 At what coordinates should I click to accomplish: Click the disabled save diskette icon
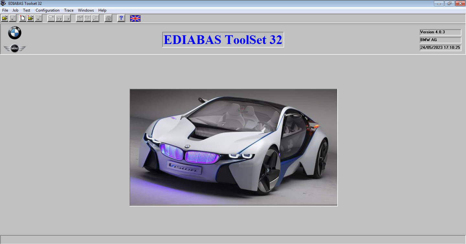pos(13,18)
